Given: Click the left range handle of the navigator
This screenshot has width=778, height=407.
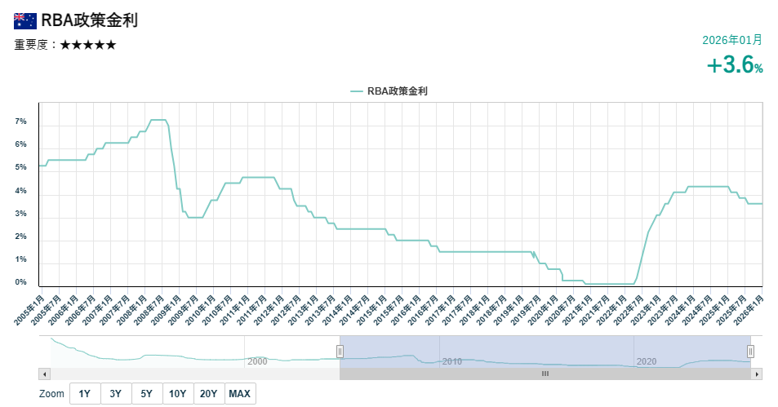Looking at the screenshot, I should (x=340, y=352).
